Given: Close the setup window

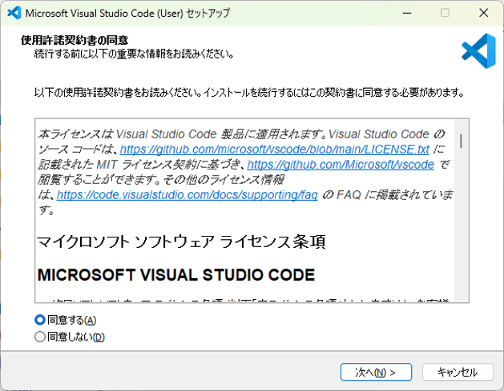Looking at the screenshot, I should (483, 13).
